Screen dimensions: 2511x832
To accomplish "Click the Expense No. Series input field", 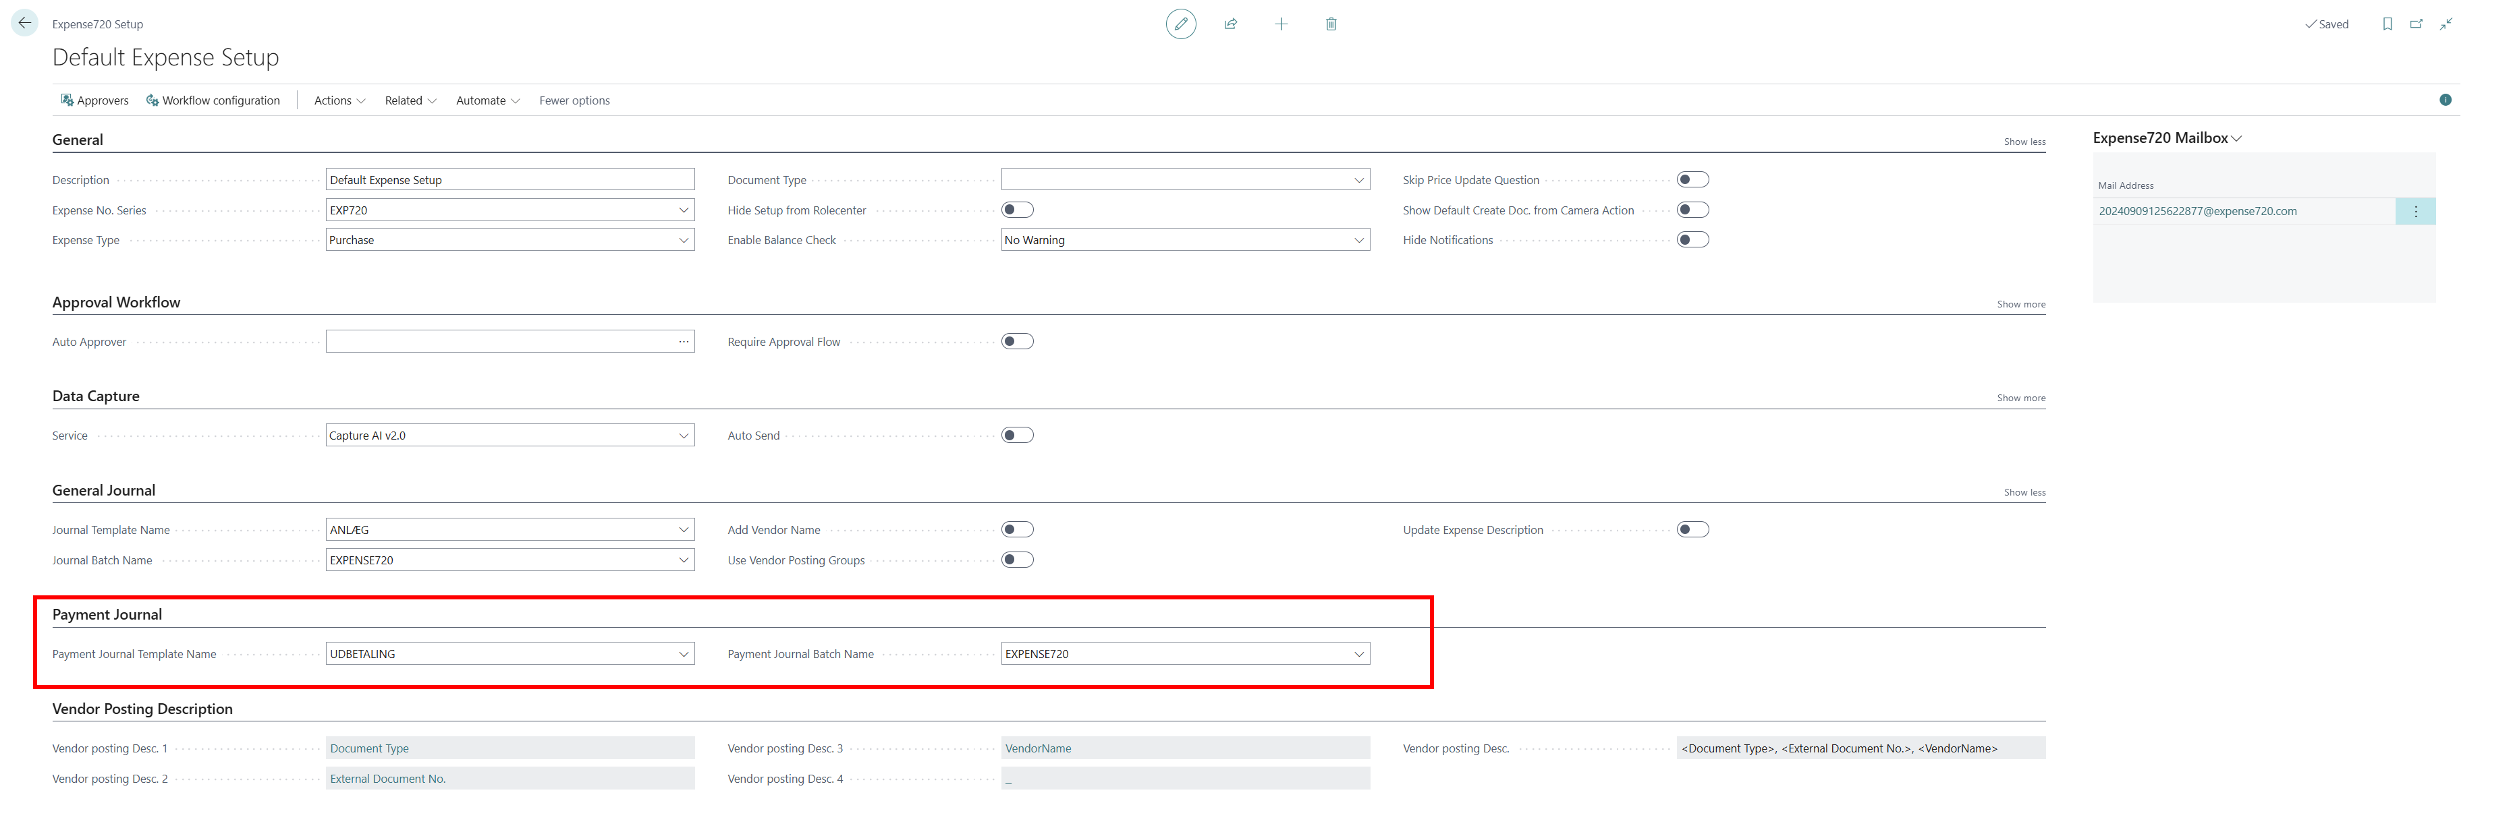I will pyautogui.click(x=505, y=210).
